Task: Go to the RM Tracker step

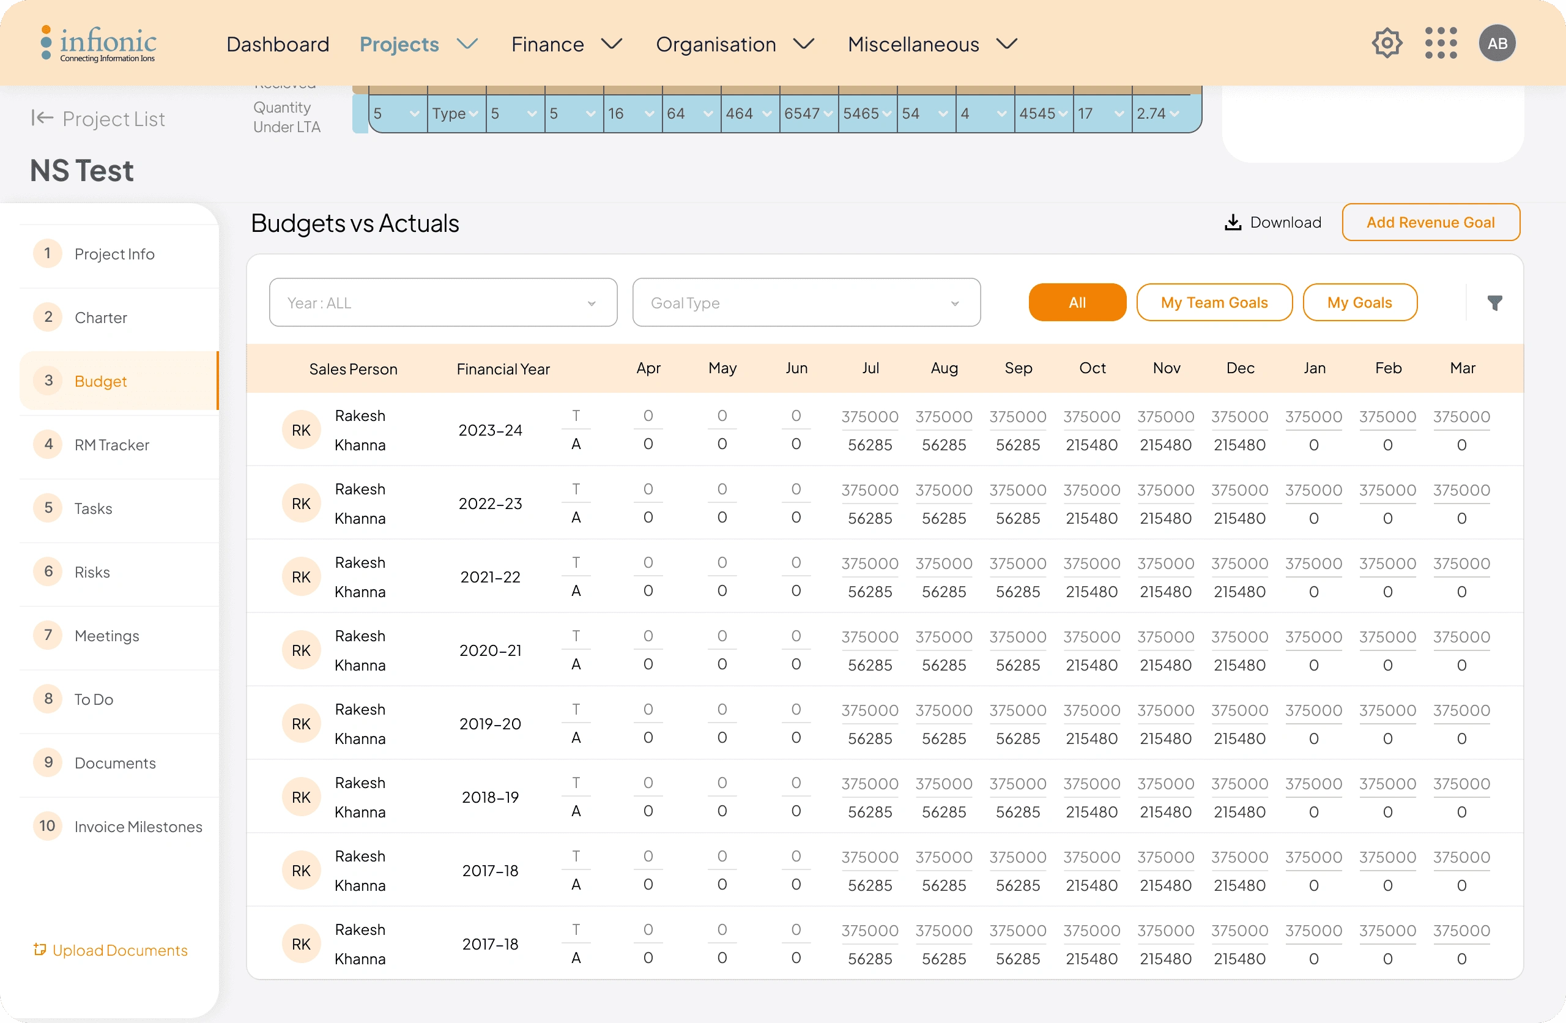Action: [112, 445]
